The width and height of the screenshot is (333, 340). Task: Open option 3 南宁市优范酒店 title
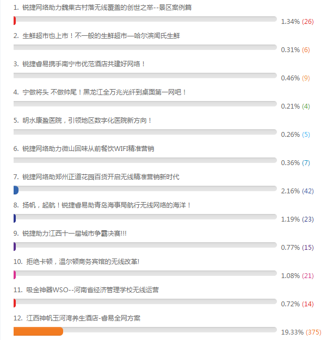[79, 64]
